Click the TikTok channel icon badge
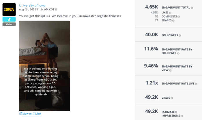Image resolution: width=202 pixels, height=120 pixels. point(9,20)
